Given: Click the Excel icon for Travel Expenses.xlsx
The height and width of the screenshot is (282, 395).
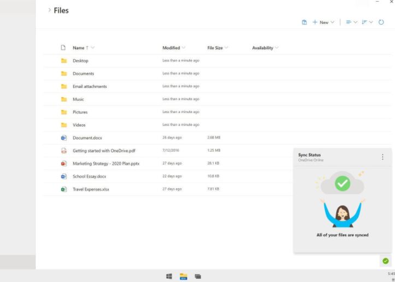Looking at the screenshot, I should coord(64,189).
